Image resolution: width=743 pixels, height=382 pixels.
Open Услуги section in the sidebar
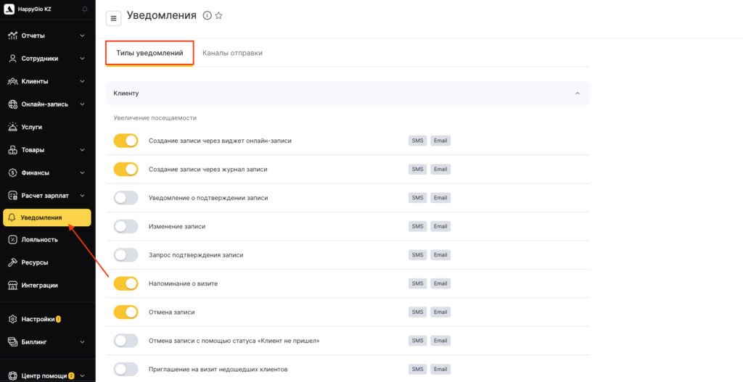pos(31,127)
